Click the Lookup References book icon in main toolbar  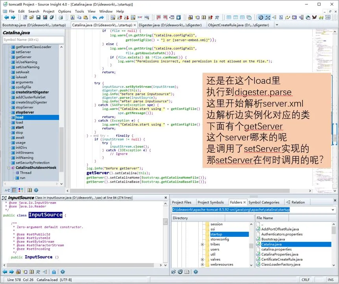(x=204, y=18)
